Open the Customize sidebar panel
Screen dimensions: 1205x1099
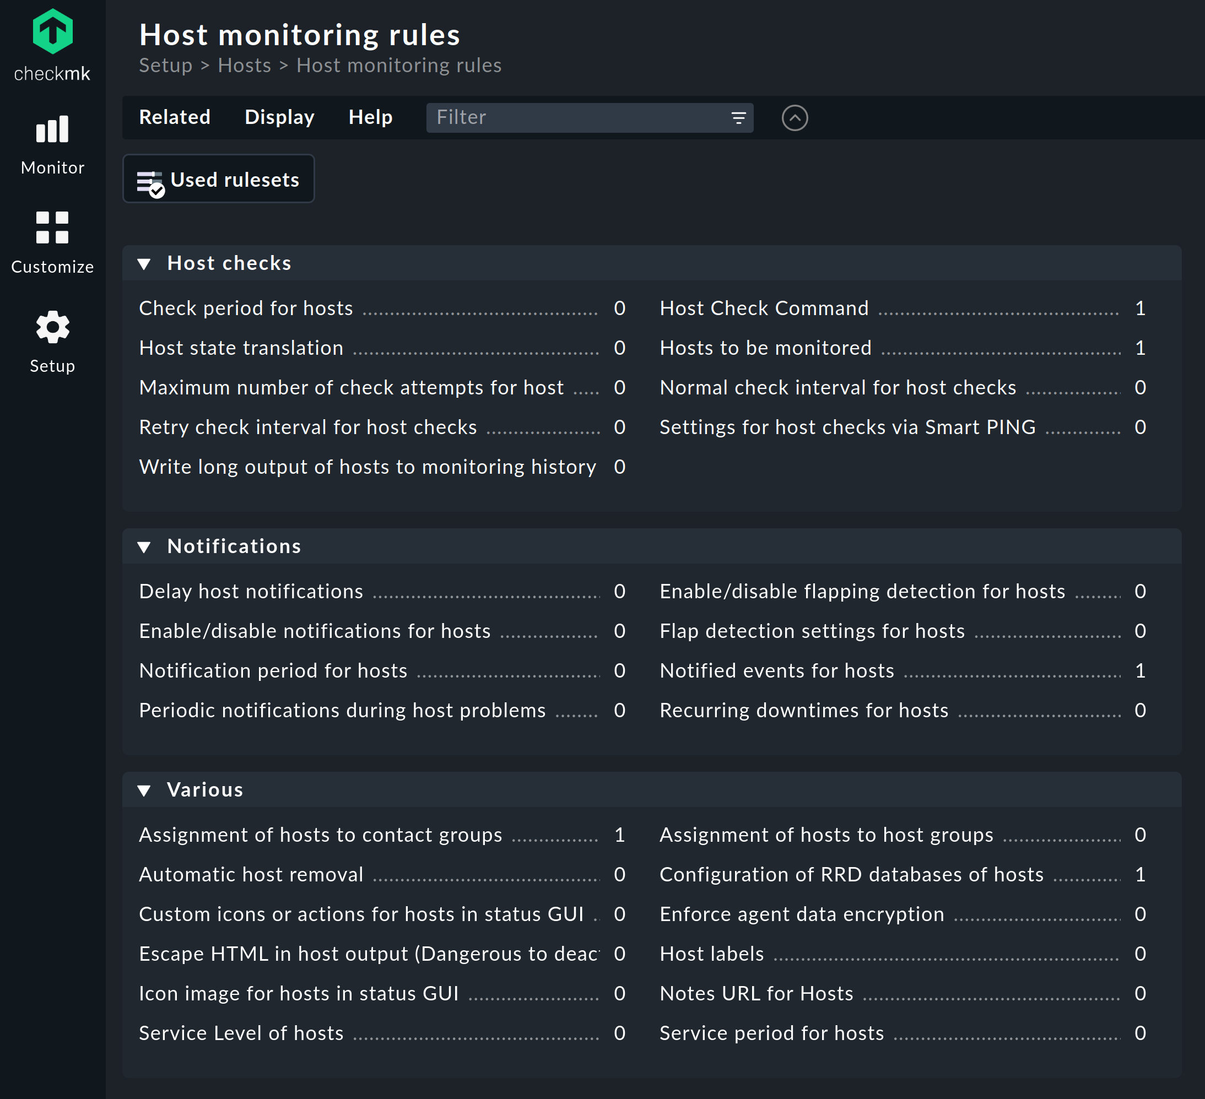pos(52,242)
